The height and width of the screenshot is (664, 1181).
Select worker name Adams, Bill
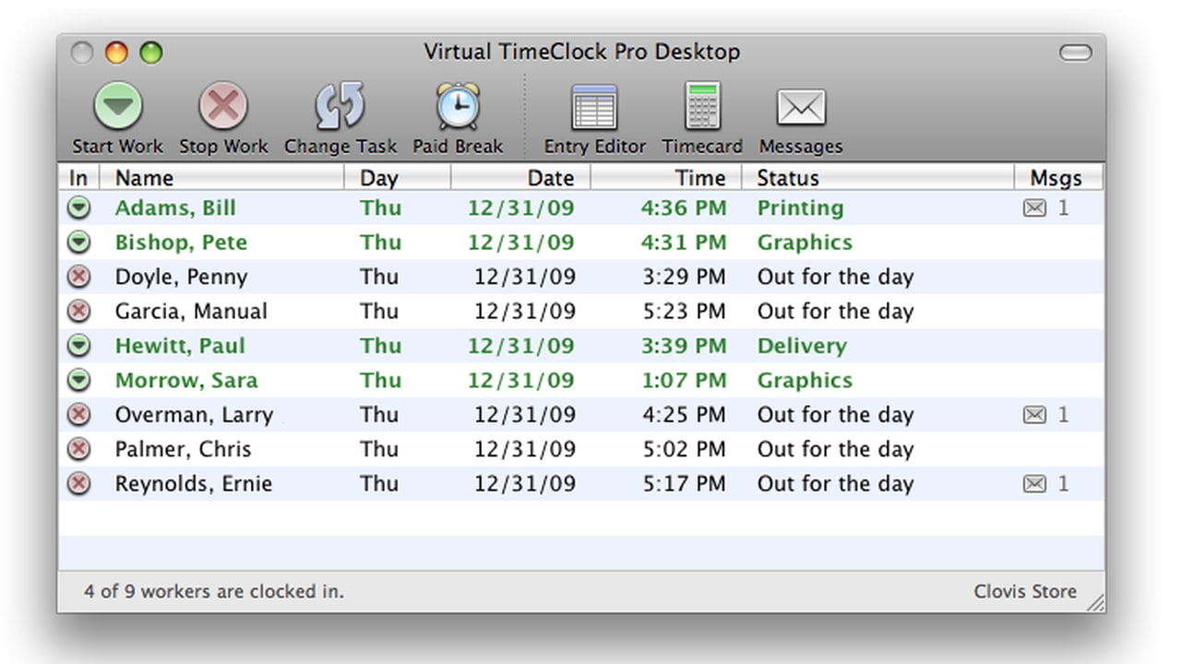175,208
